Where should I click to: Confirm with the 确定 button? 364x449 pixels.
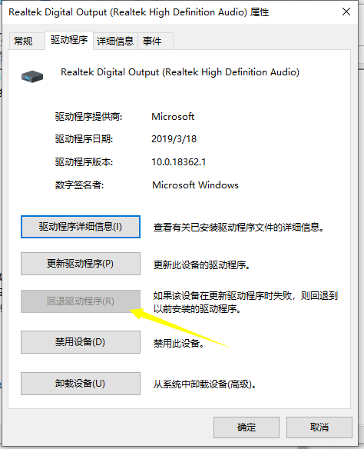247,427
